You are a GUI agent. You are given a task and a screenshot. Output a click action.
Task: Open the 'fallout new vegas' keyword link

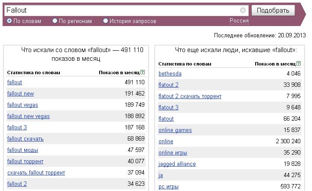point(29,116)
